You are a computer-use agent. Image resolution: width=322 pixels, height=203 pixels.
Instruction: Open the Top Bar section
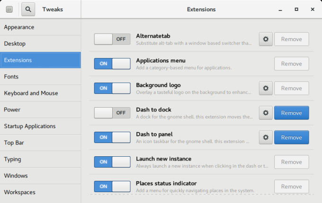pyautogui.click(x=40, y=143)
